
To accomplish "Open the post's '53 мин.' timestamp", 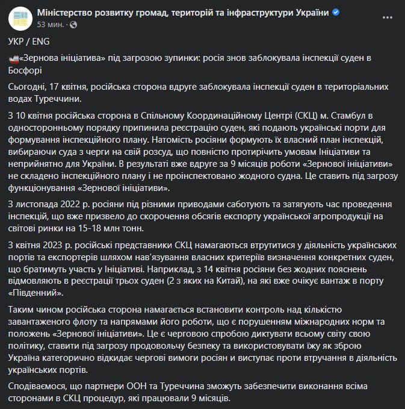I will (x=49, y=25).
